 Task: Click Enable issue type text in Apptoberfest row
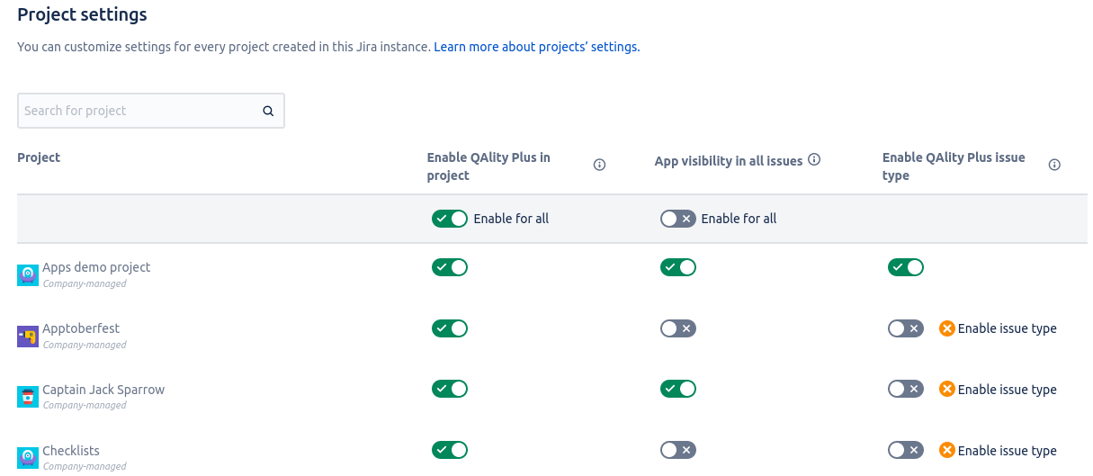[1008, 328]
